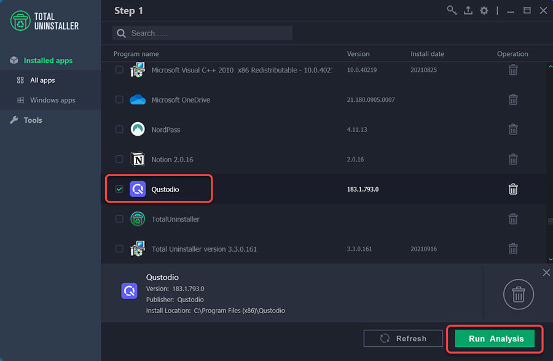Click the trash icon for Notion 2.0.16
Viewport: 553px width, 361px height.
[x=513, y=160]
